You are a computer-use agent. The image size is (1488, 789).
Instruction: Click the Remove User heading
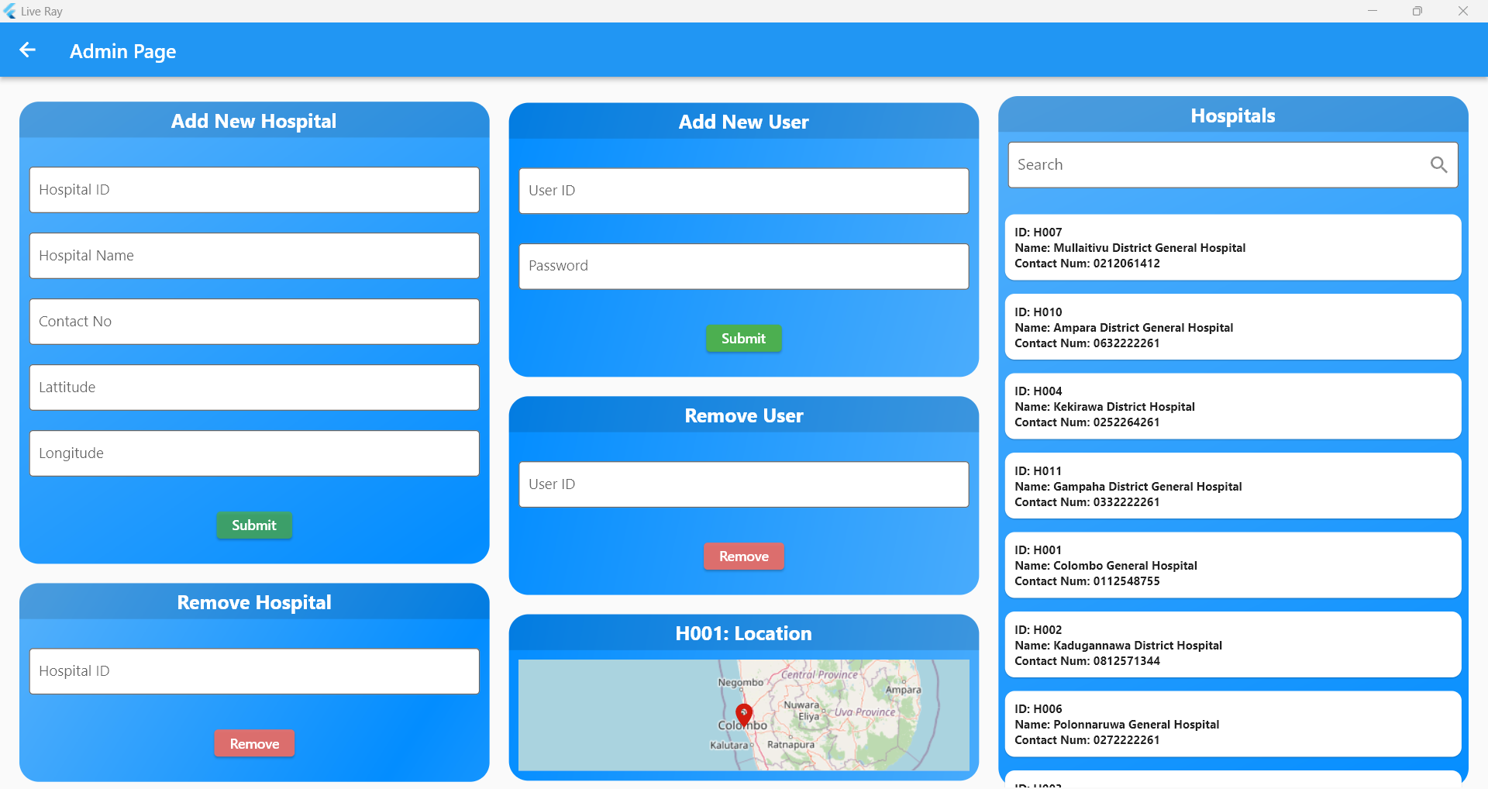(x=744, y=415)
